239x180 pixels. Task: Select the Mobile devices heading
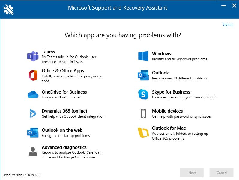pos(167,111)
